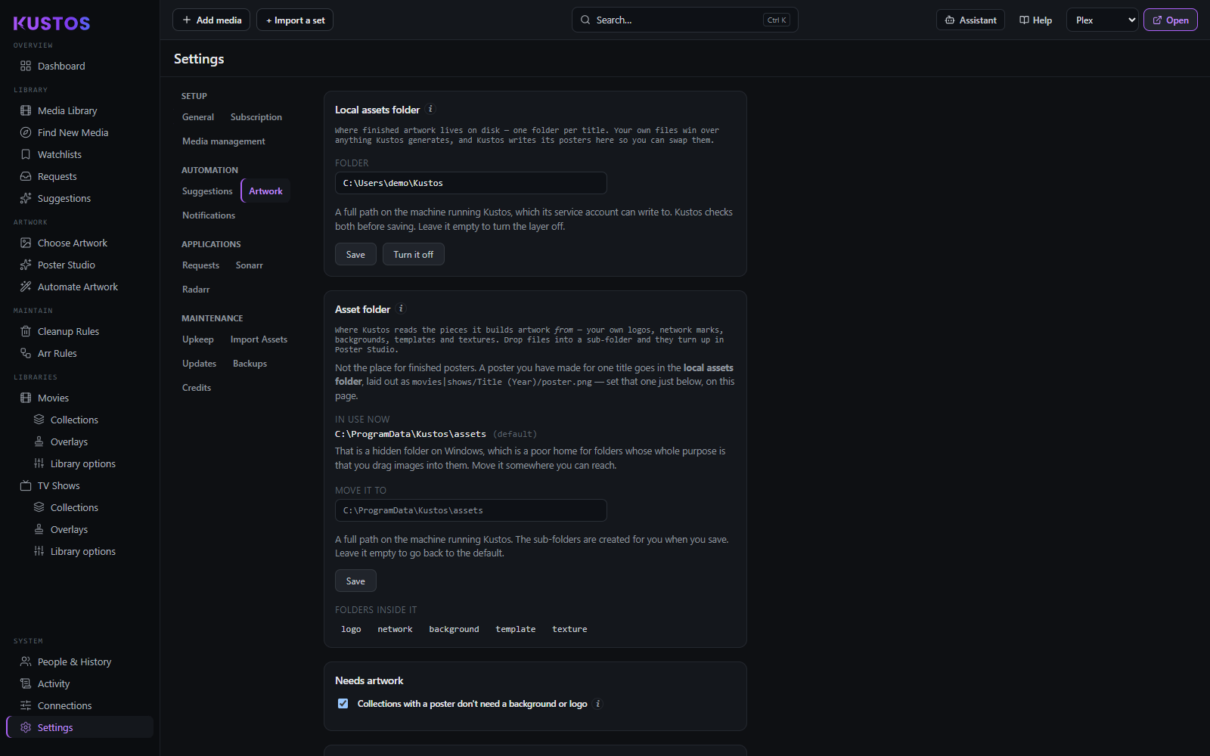The image size is (1210, 756).
Task: Click the Requests inbox icon
Action: 26,176
